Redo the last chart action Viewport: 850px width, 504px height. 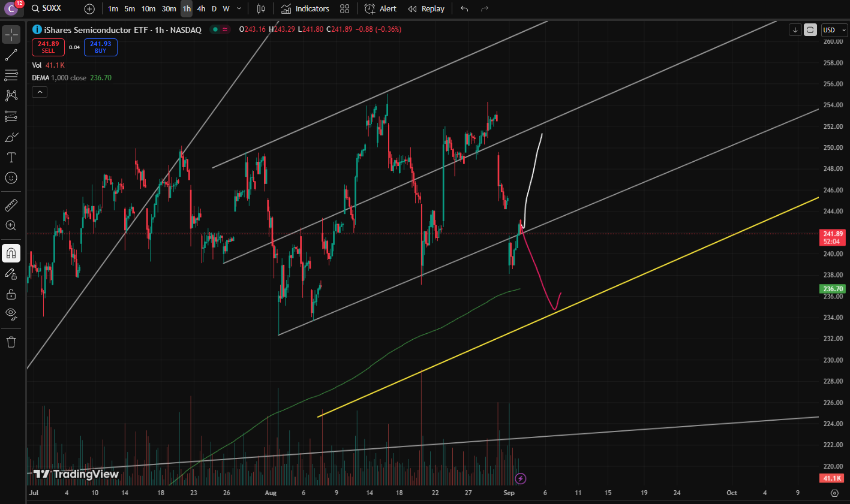pyautogui.click(x=485, y=9)
